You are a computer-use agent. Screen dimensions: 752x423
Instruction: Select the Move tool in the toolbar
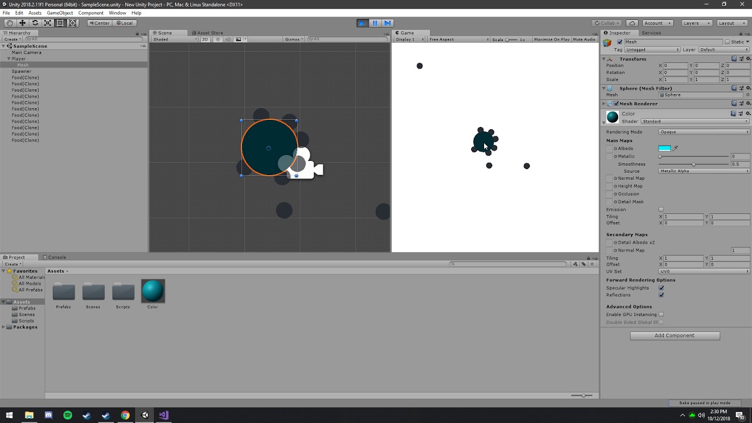[x=22, y=23]
